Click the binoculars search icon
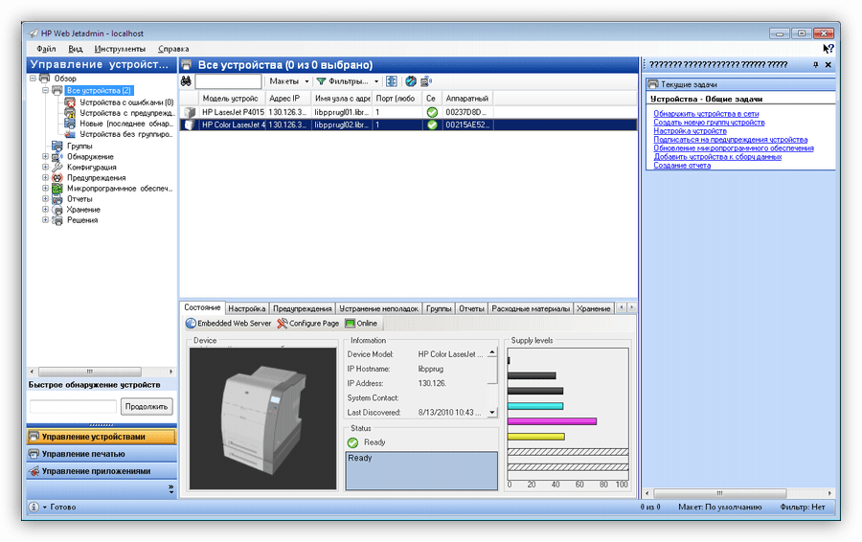The width and height of the screenshot is (862, 542). pyautogui.click(x=187, y=82)
